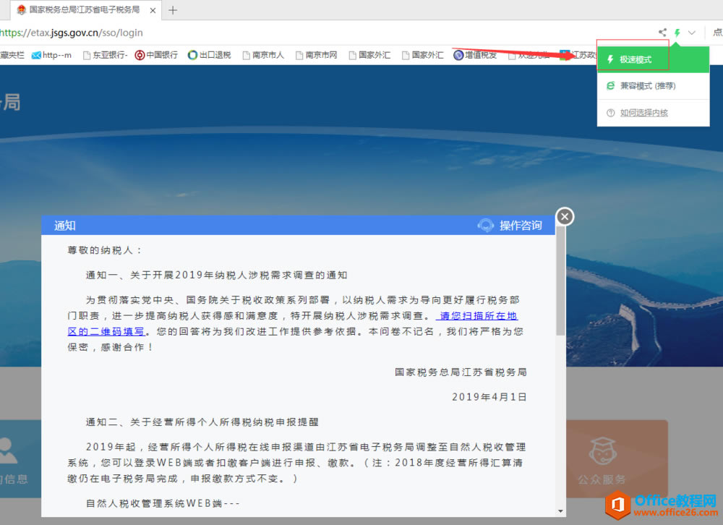Click the green lightning mode icon in address bar

tap(677, 33)
